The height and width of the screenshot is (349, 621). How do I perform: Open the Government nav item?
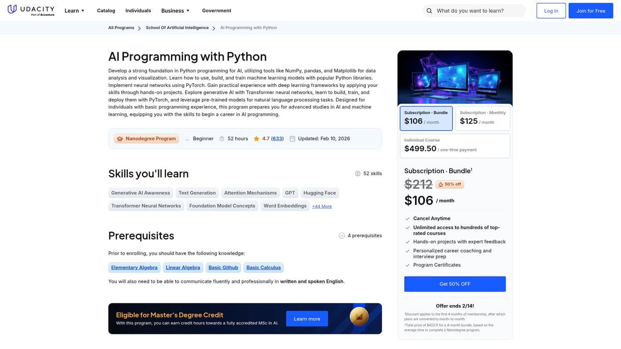pos(217,11)
